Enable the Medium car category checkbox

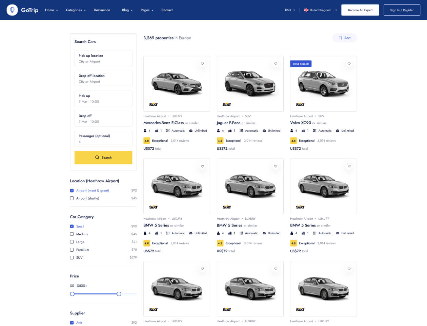pos(72,234)
